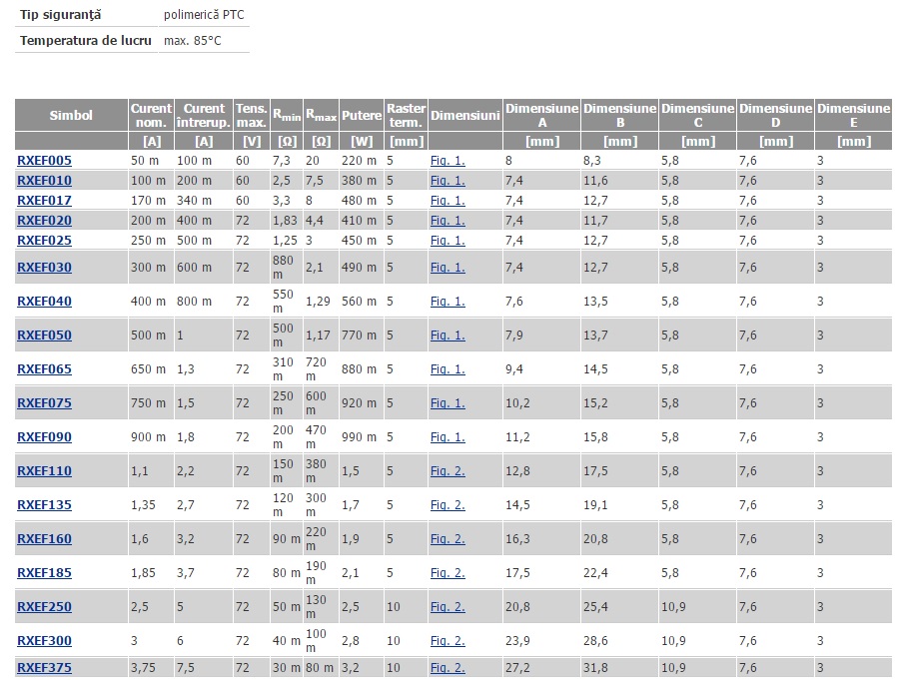Open the RXEF135 product link

[x=44, y=505]
